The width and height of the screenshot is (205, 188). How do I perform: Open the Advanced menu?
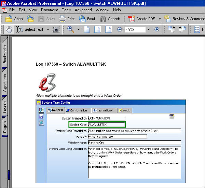83,10
